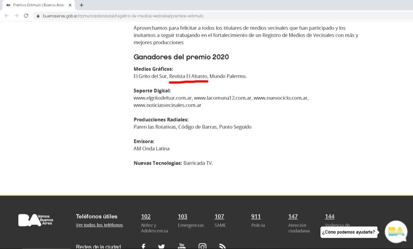Click the 102 Niñez y Adolescencia number
The width and height of the screenshot is (413, 249).
tap(146, 216)
